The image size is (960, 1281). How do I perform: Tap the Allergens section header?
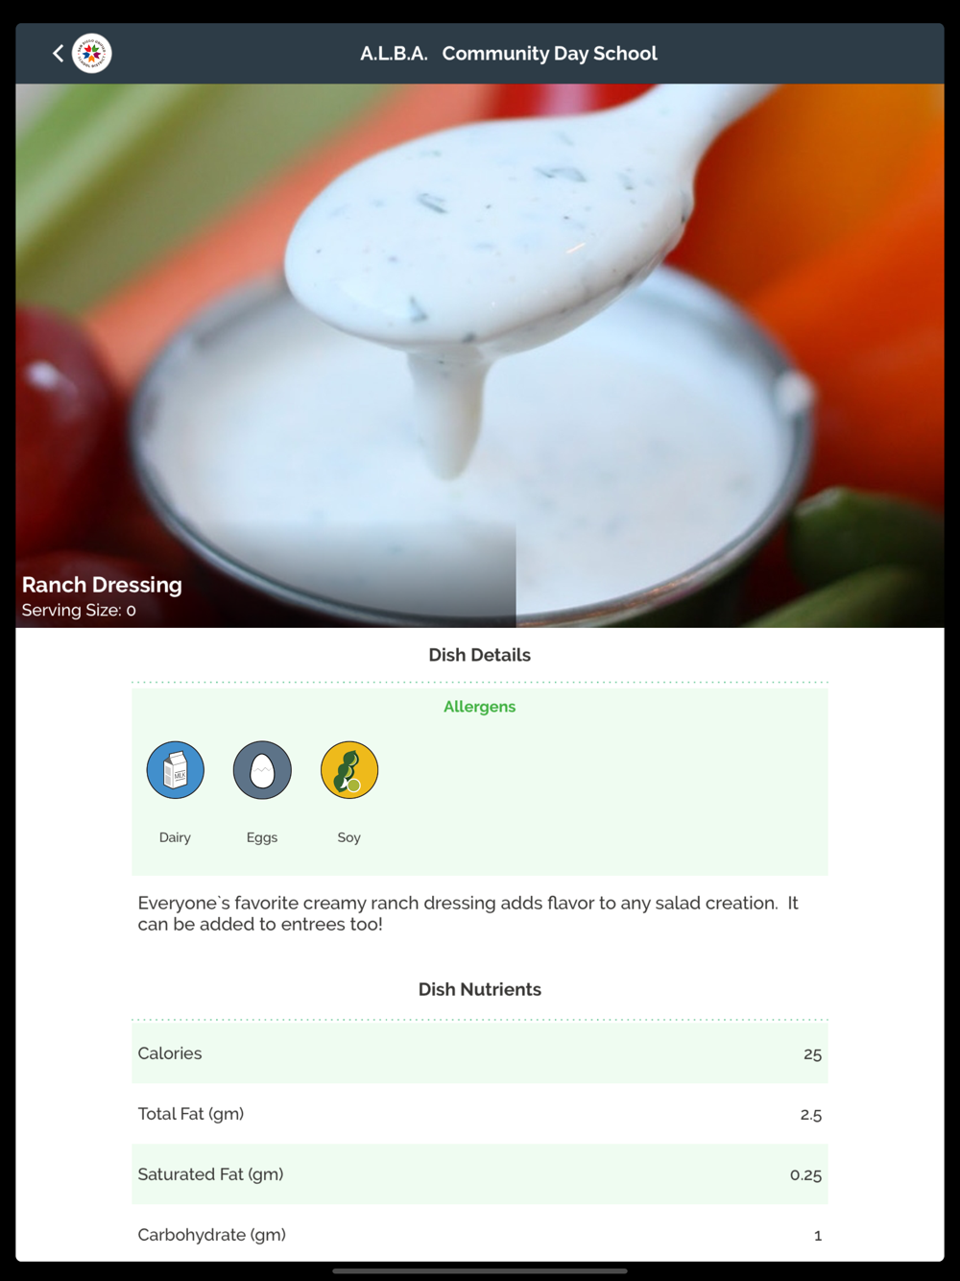click(x=480, y=707)
